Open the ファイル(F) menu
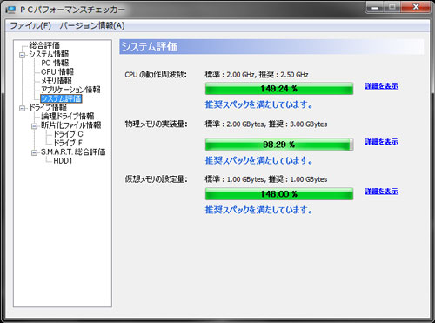 point(30,25)
